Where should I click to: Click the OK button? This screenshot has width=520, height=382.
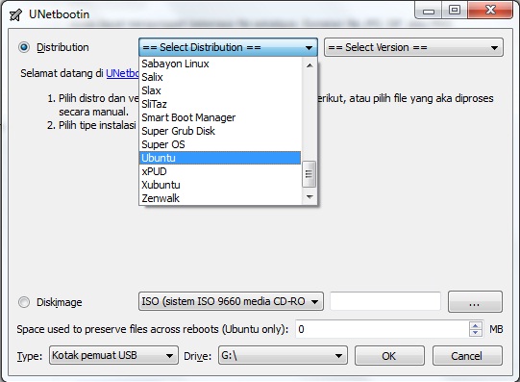click(x=389, y=356)
